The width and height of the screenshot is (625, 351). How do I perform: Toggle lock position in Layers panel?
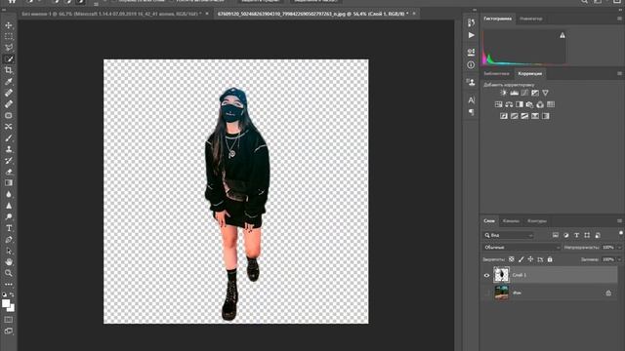tap(530, 259)
